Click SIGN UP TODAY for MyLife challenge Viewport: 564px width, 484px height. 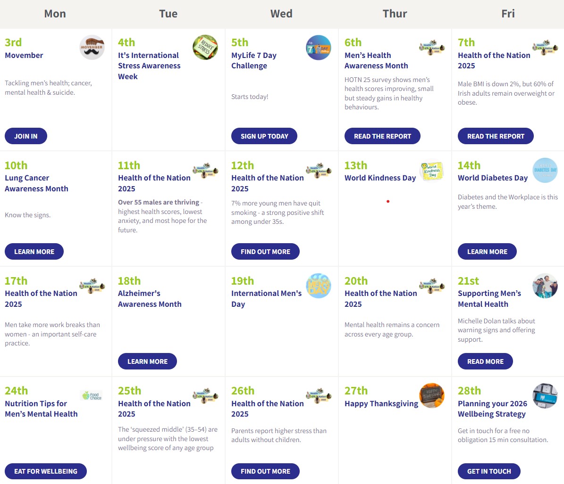[264, 136]
